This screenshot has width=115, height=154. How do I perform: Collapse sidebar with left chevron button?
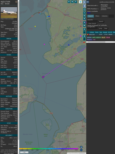click(x=84, y=6)
